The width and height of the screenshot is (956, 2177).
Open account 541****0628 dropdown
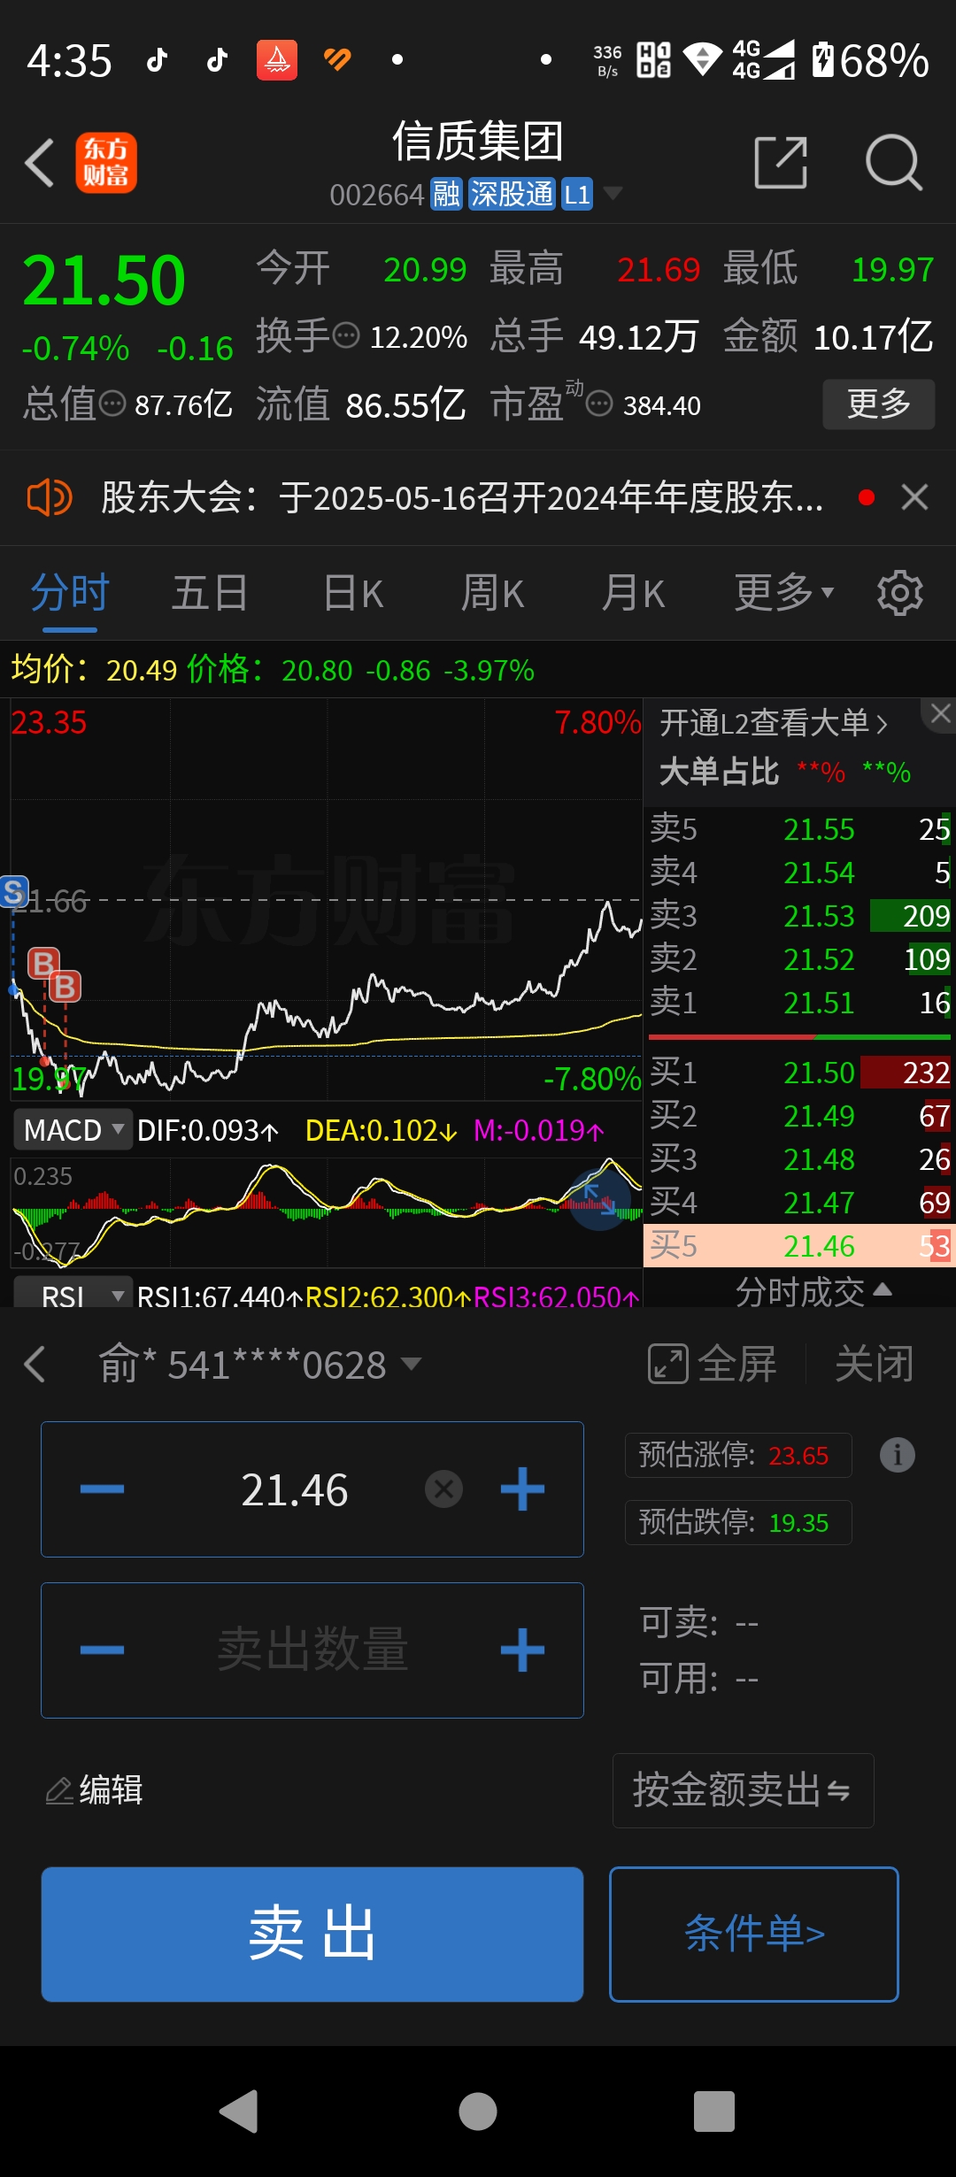[259, 1364]
